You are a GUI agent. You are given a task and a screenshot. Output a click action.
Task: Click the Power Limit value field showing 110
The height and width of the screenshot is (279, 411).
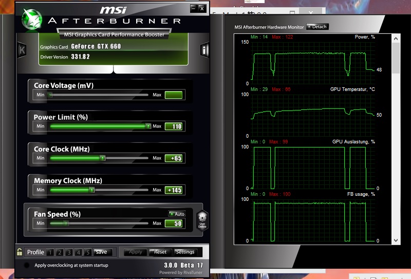pyautogui.click(x=174, y=126)
